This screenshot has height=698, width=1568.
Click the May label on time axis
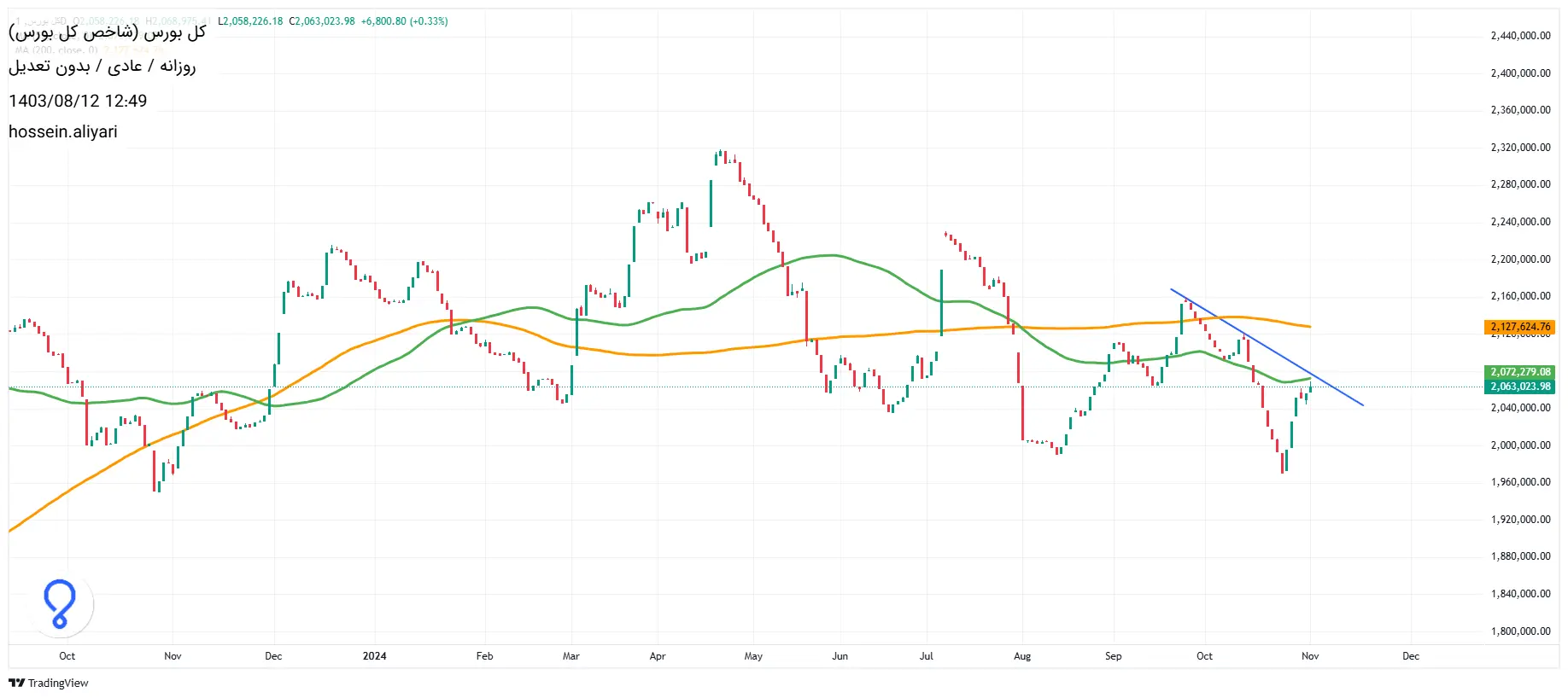(753, 656)
